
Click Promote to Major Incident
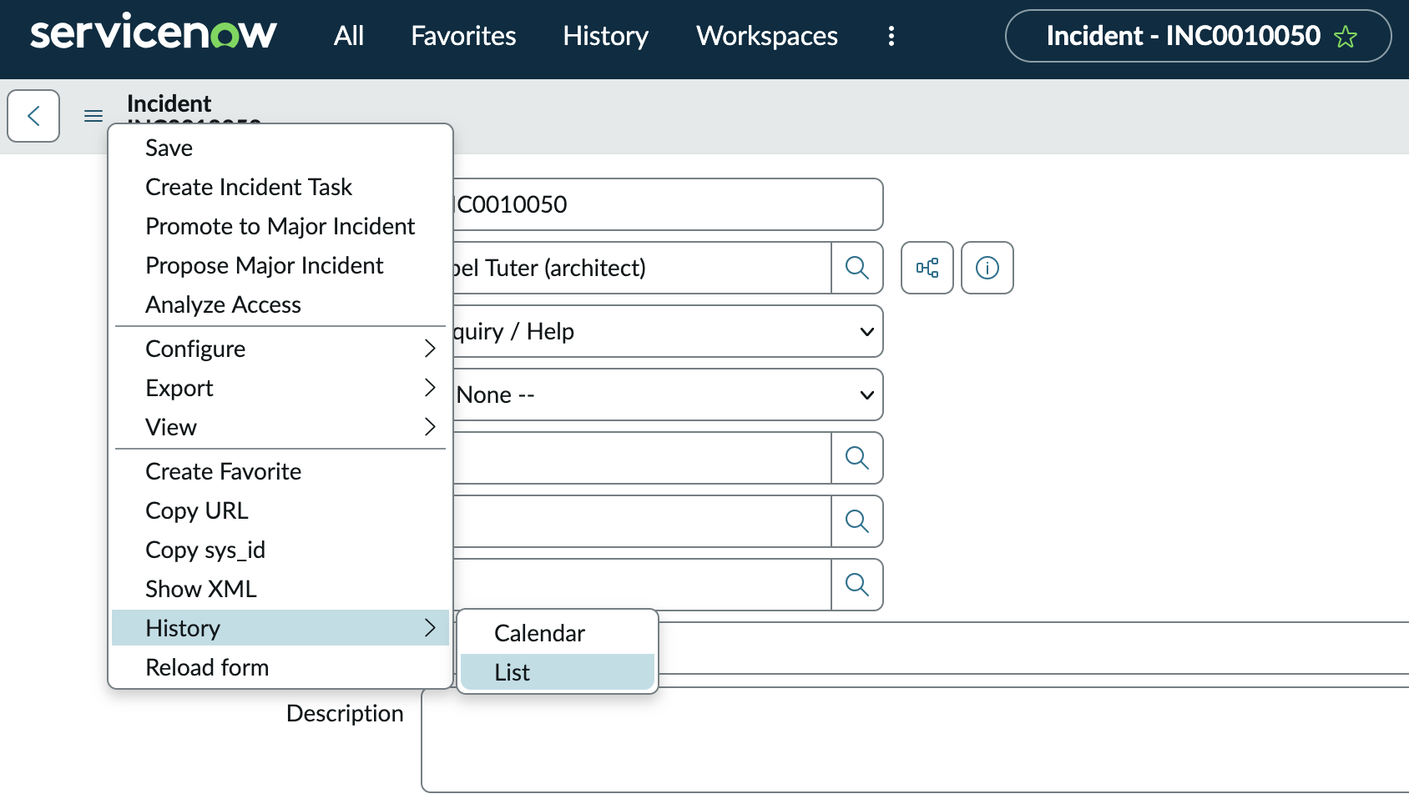click(280, 226)
